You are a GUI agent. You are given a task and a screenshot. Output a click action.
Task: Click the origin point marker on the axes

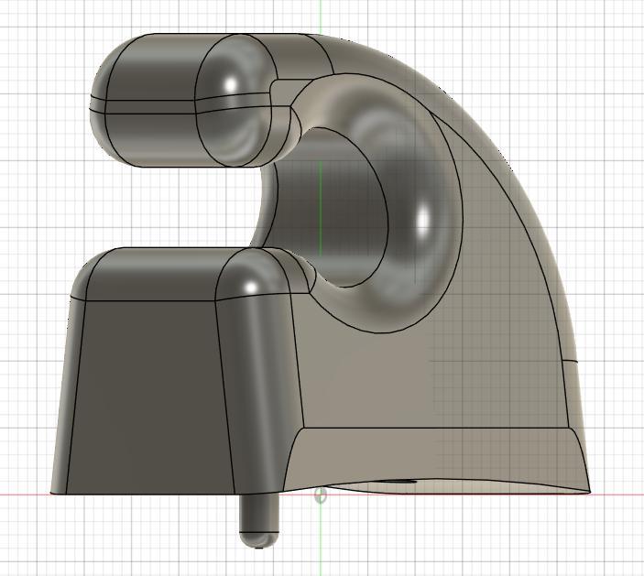coord(321,495)
